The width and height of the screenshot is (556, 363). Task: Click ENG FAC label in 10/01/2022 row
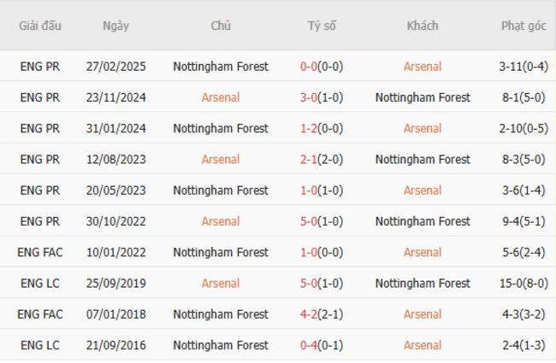click(40, 252)
